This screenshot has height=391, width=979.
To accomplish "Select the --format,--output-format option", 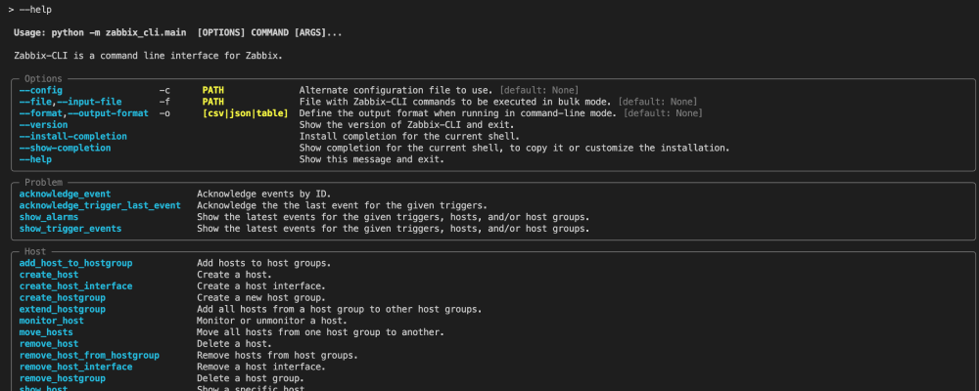I will coord(83,113).
